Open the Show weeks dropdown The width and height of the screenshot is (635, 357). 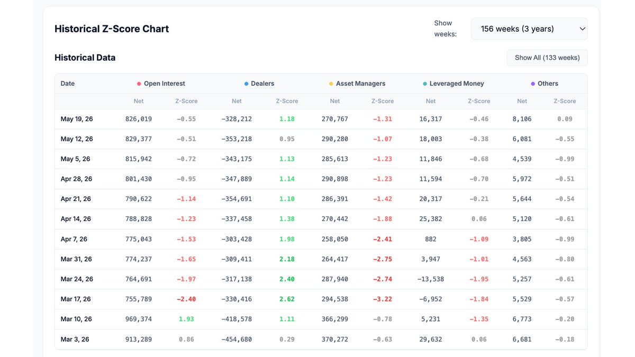tap(529, 29)
